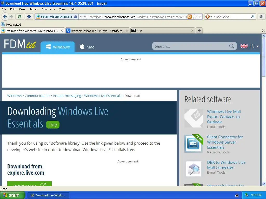Screen dimensions: 266x199
Task: Open the EN language dropdown
Action: [250, 46]
